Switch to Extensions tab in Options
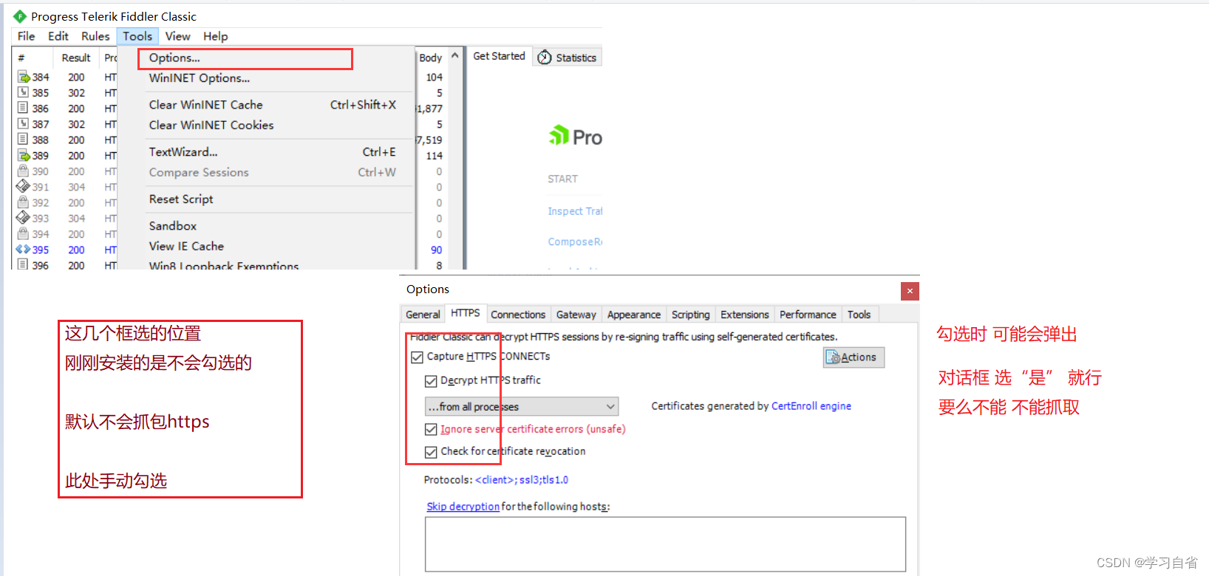Viewport: 1209px width, 576px height. pyautogui.click(x=745, y=315)
